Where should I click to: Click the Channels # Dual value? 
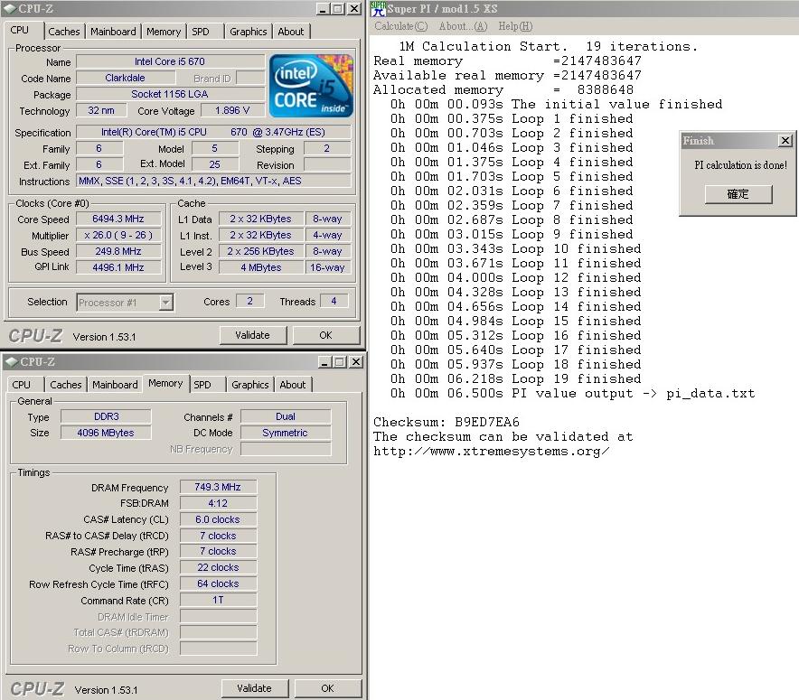click(286, 416)
